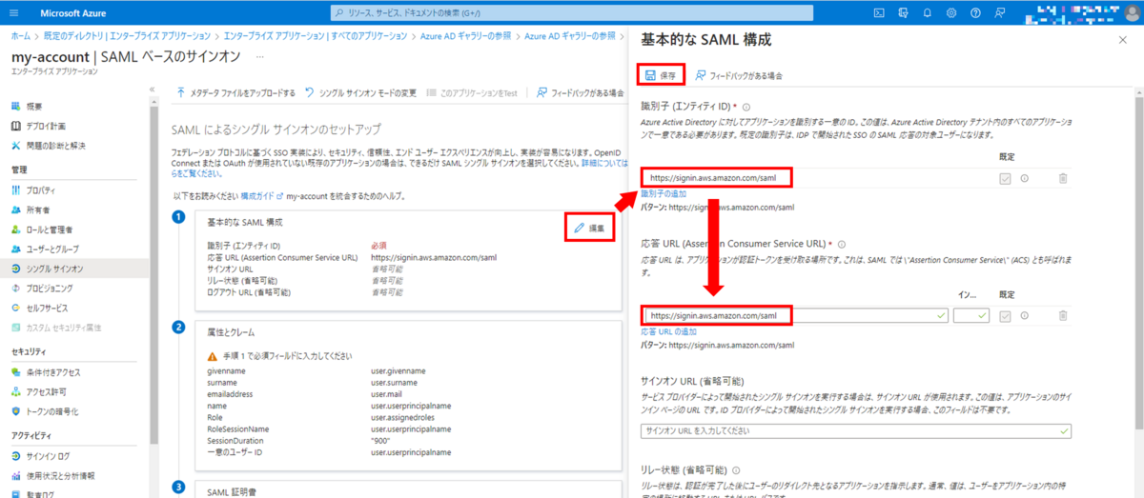
Task: Click info icon beside リレー状態 (省略可能)
Action: tap(738, 470)
